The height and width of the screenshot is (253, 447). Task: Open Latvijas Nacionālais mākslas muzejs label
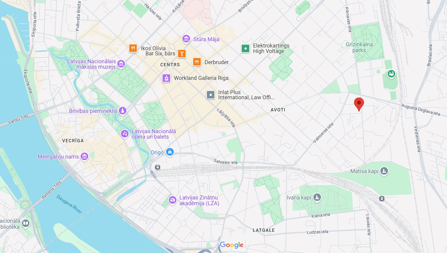coord(92,64)
